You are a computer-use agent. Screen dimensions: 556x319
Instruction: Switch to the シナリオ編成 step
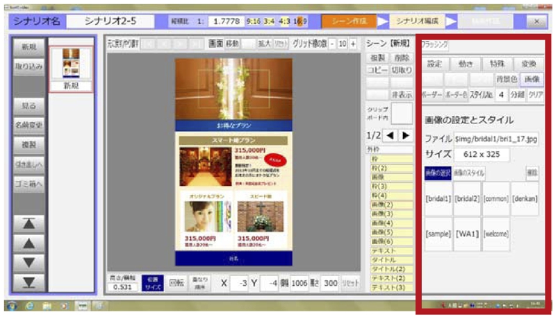417,21
